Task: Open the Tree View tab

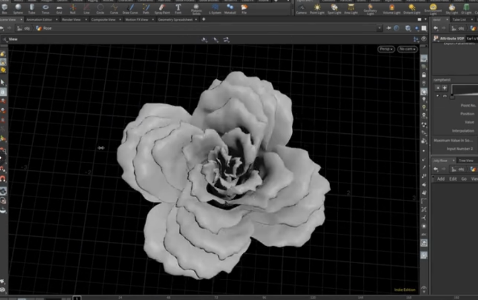Action: coord(466,160)
